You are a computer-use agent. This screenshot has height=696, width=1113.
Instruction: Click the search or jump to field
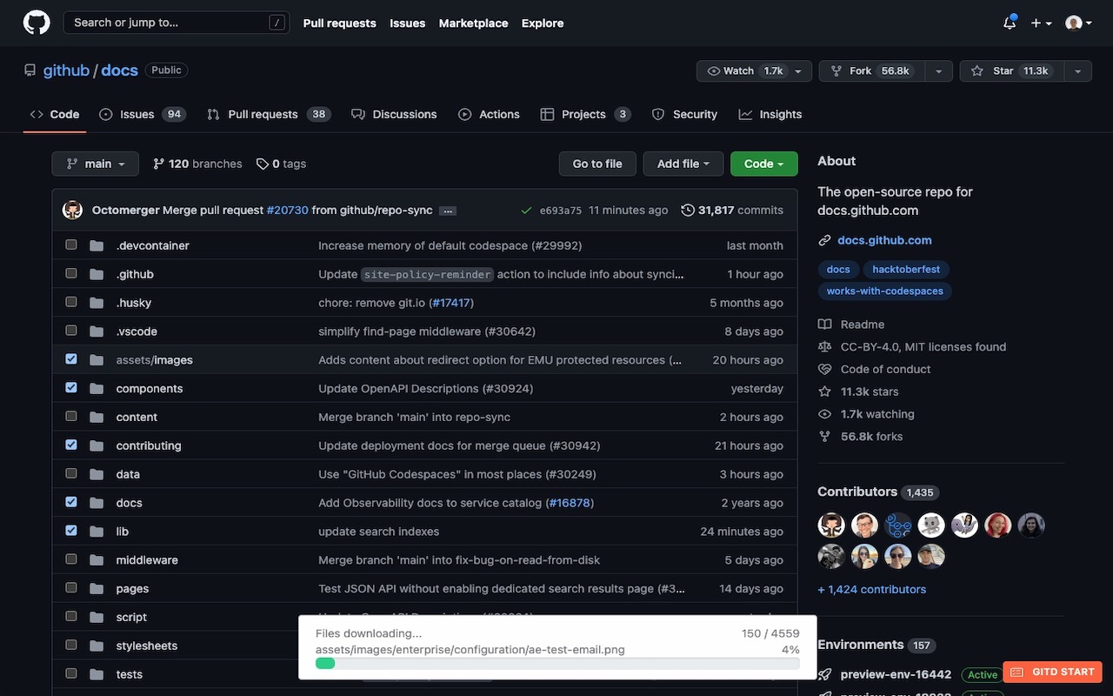click(x=174, y=22)
